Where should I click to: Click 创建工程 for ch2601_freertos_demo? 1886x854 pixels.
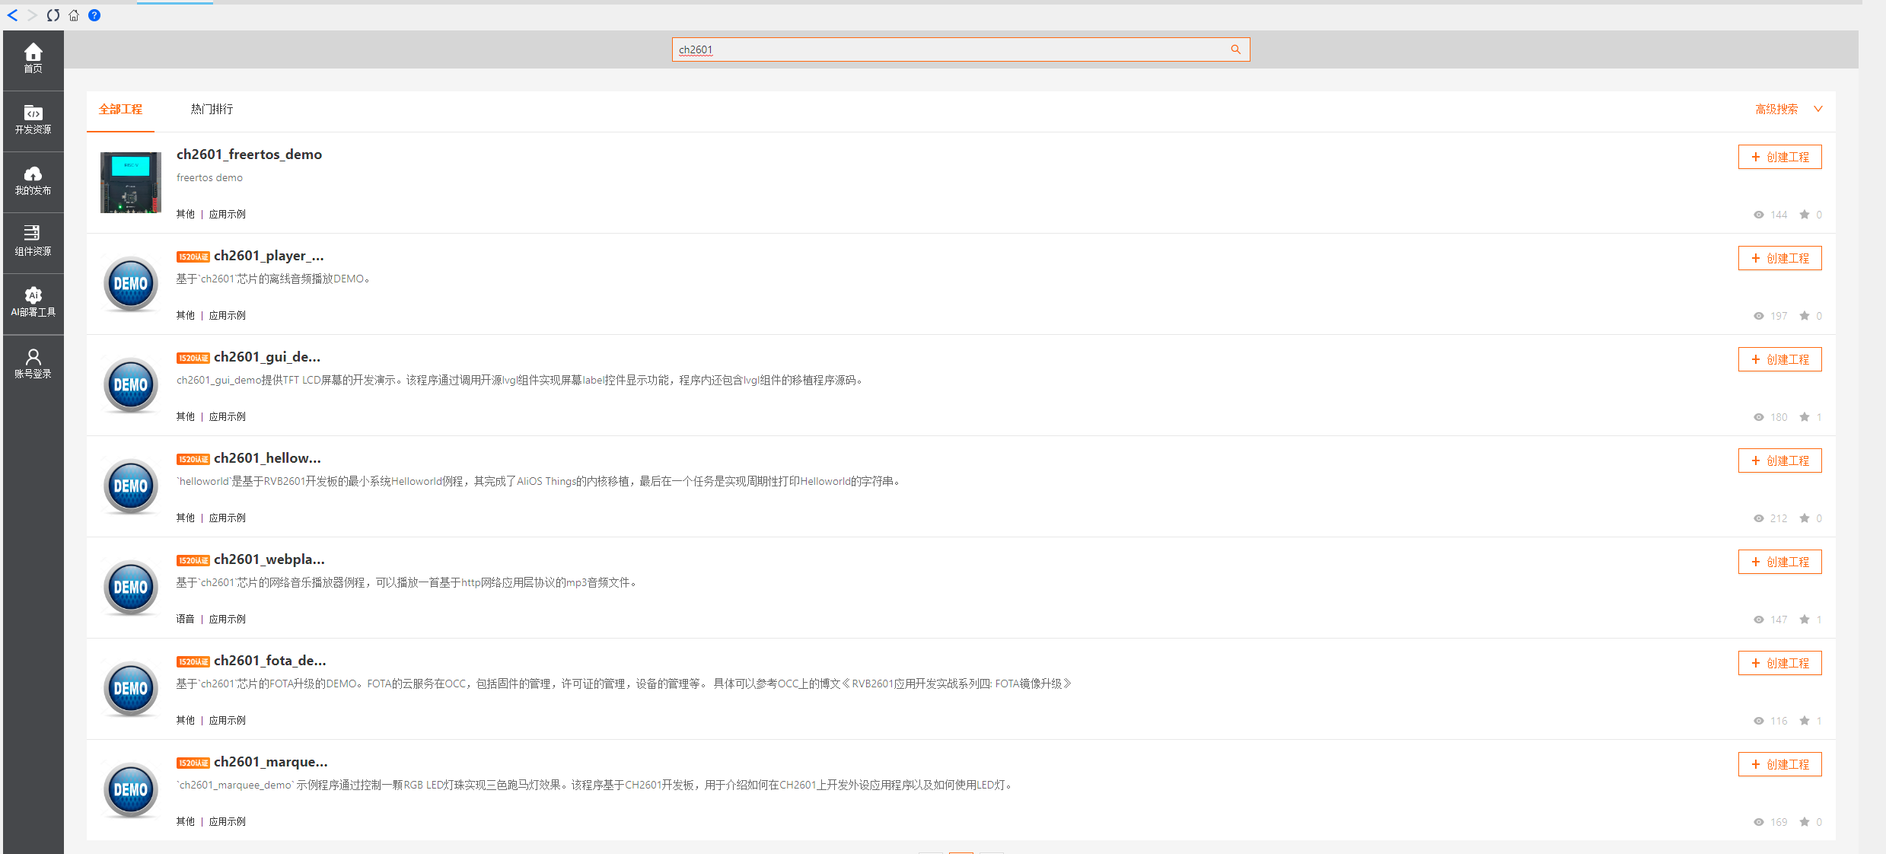click(x=1779, y=157)
